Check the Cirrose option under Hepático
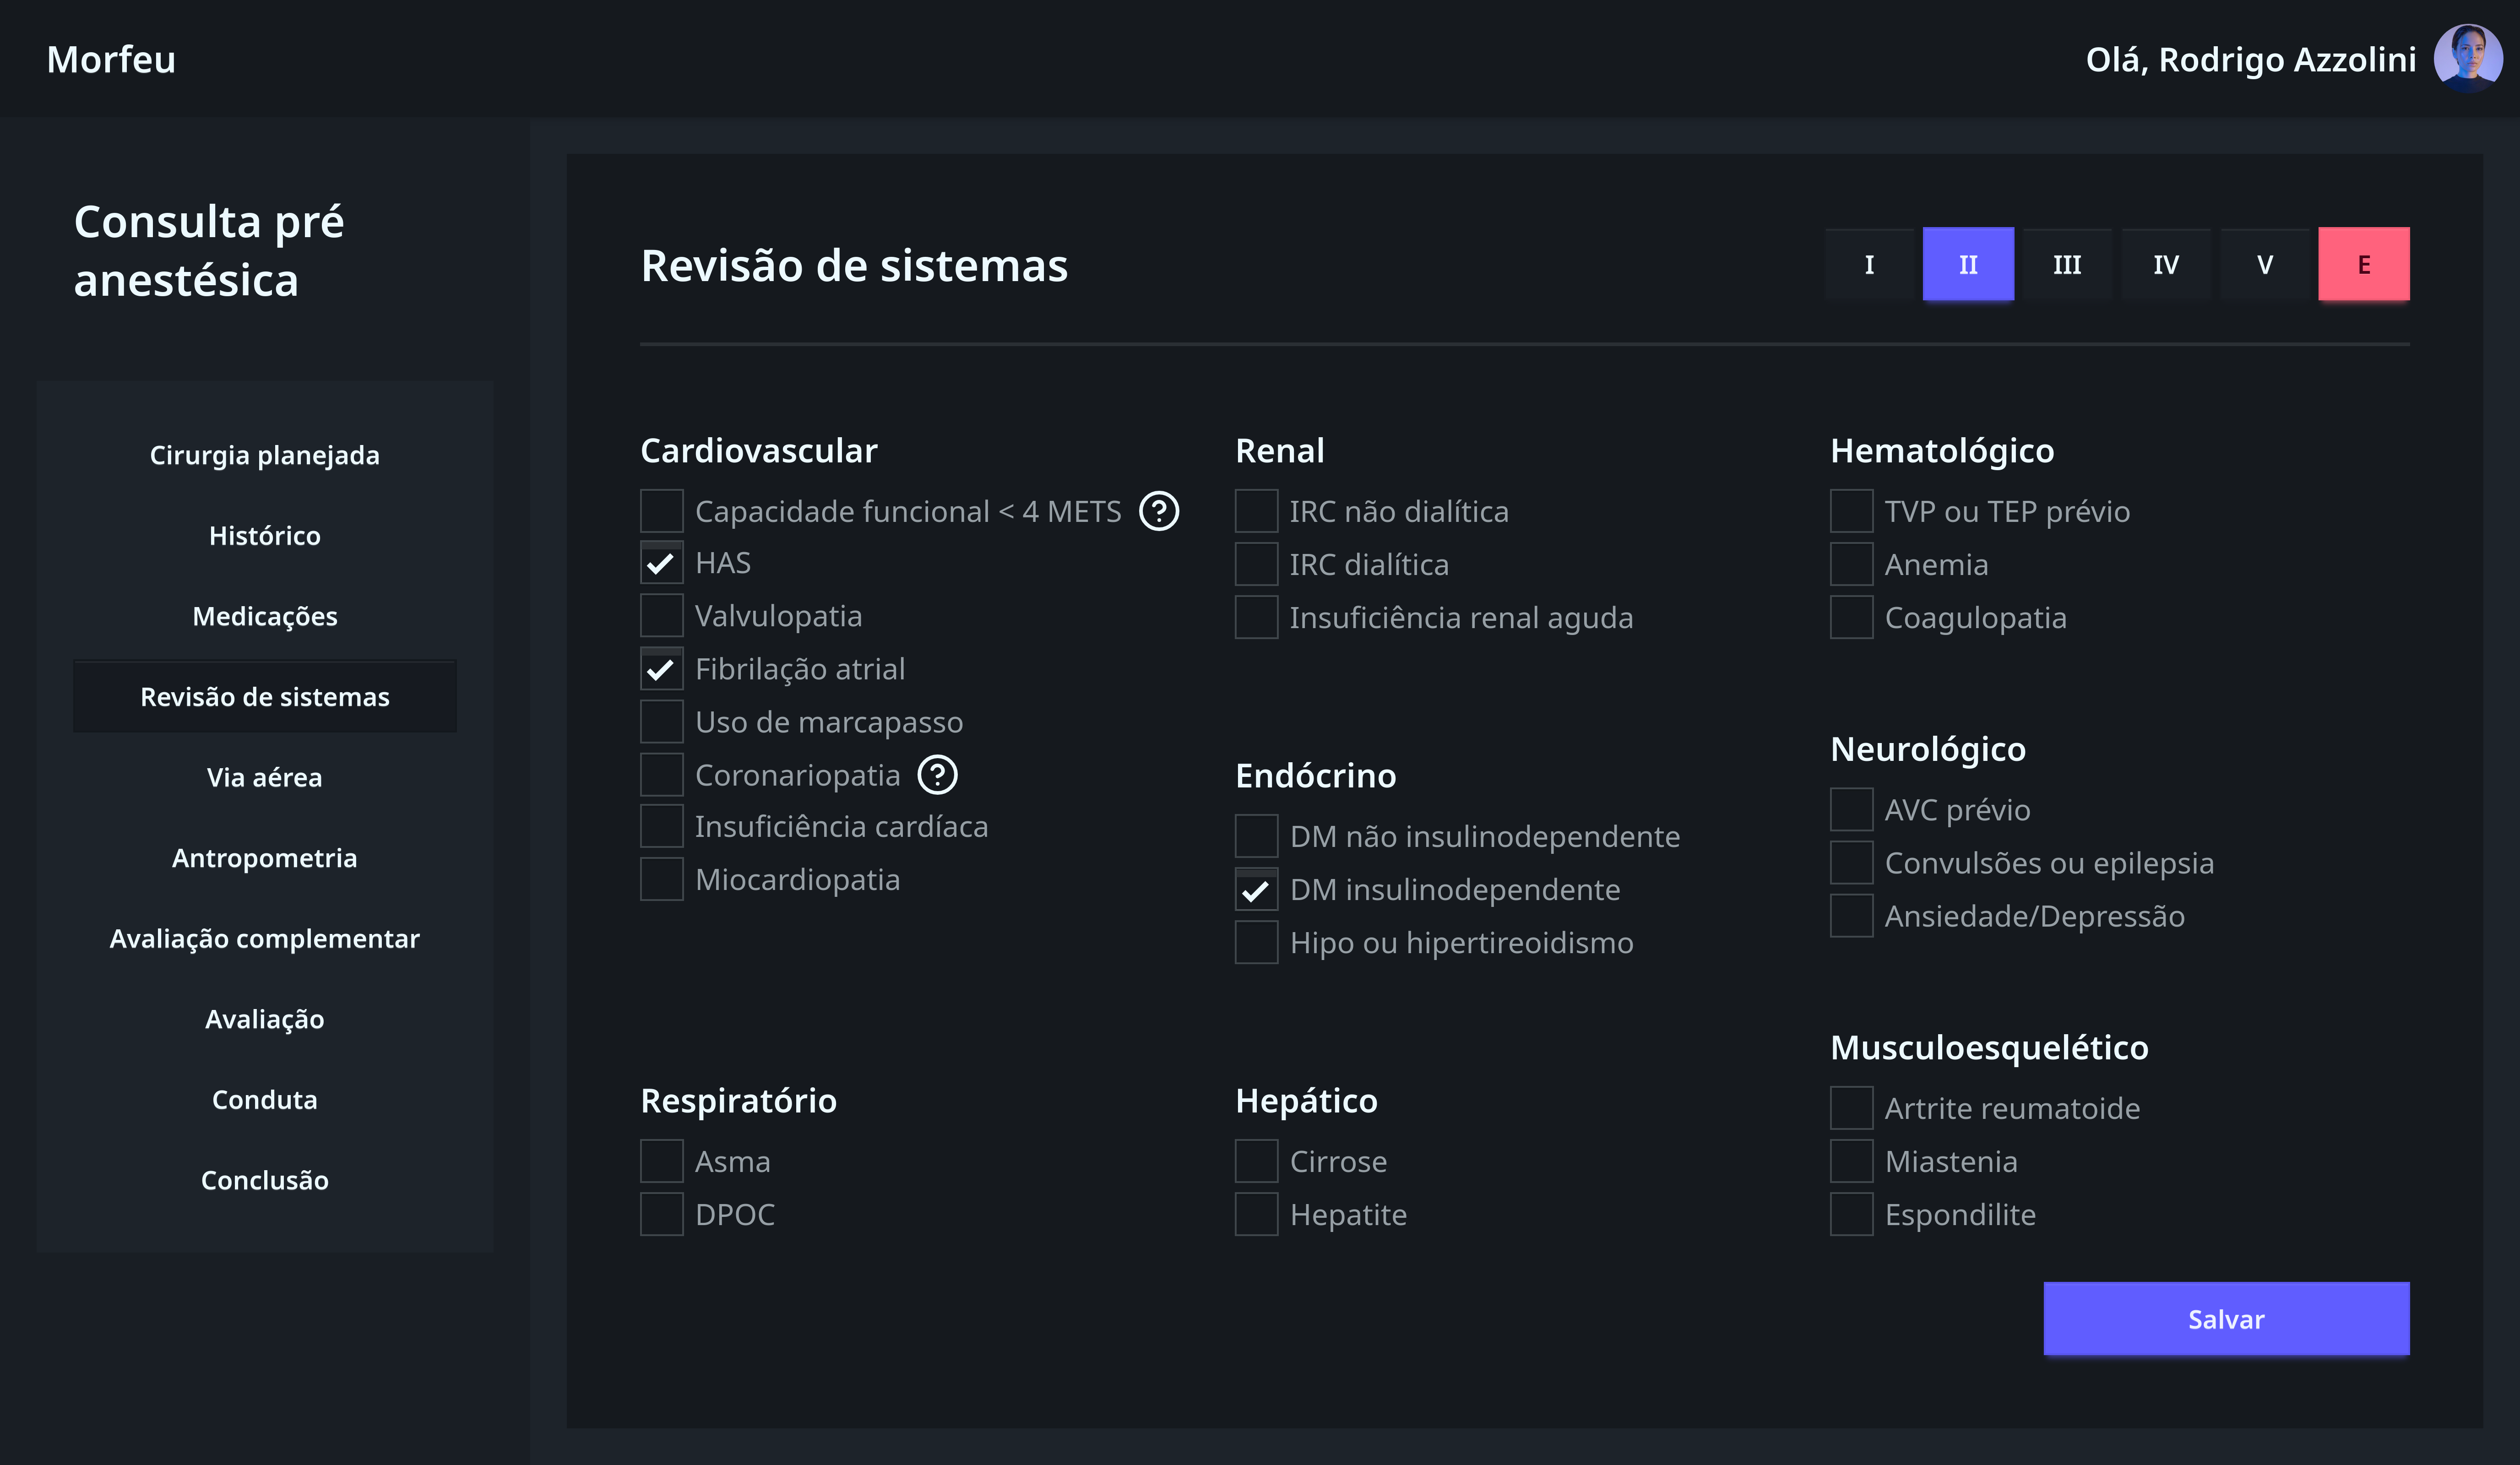2520x1465 pixels. click(1255, 1161)
